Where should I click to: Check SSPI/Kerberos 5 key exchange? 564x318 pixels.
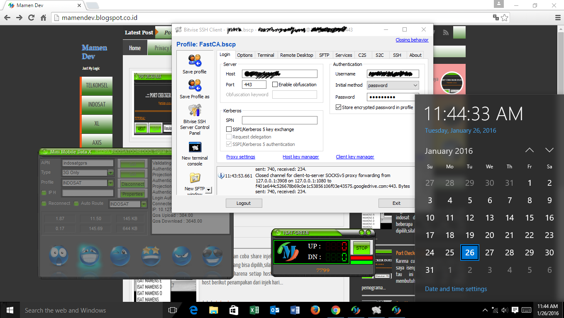click(229, 129)
